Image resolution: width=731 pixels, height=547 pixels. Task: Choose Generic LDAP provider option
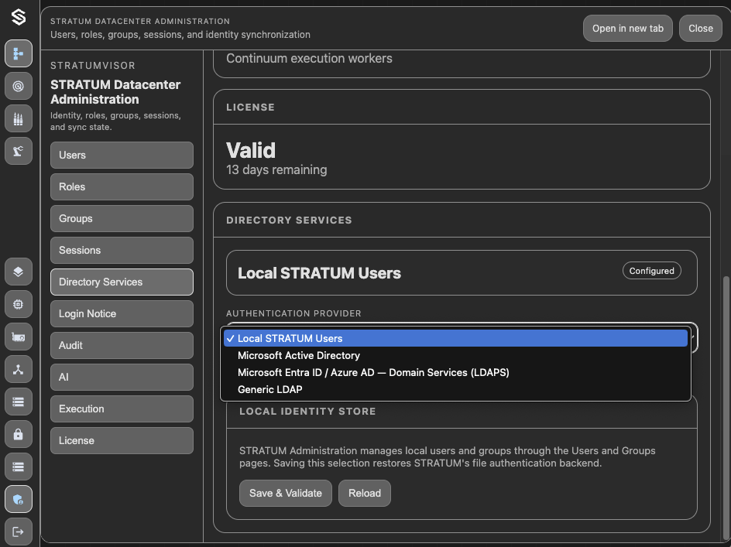(455, 389)
